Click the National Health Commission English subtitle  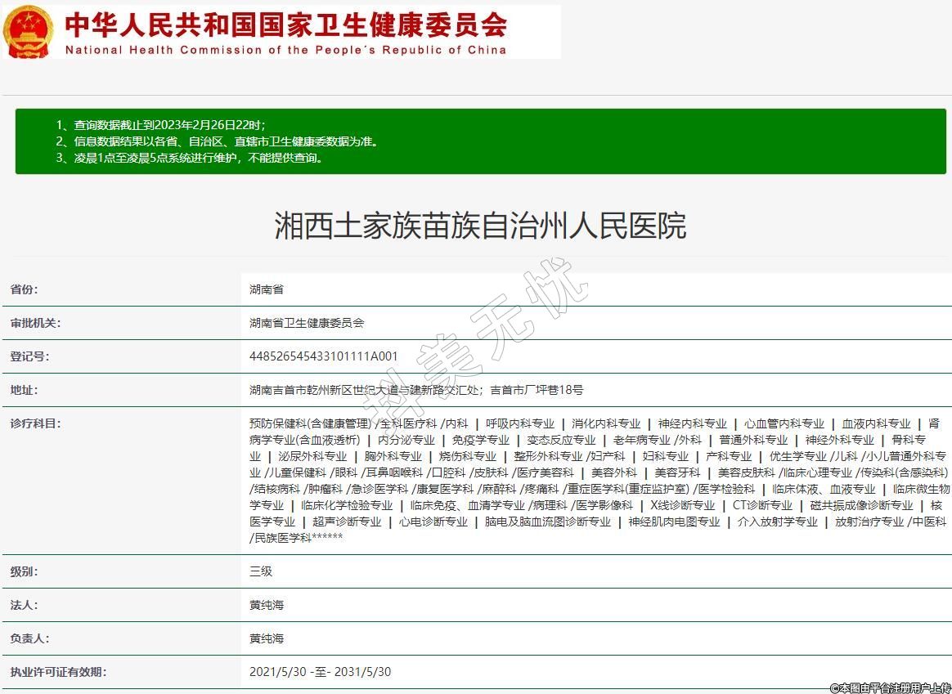coord(285,50)
